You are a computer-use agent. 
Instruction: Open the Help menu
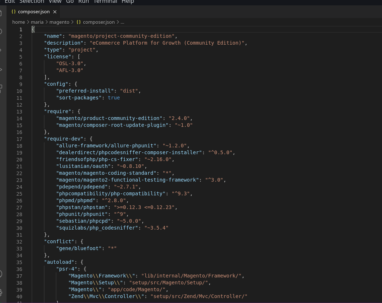pos(128,2)
